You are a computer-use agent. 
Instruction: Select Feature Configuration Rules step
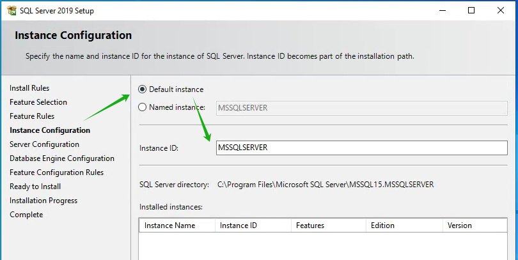(56, 172)
